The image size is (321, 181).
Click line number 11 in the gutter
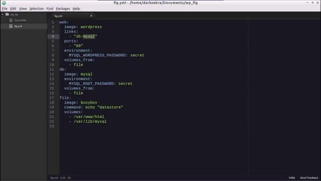tap(52, 69)
